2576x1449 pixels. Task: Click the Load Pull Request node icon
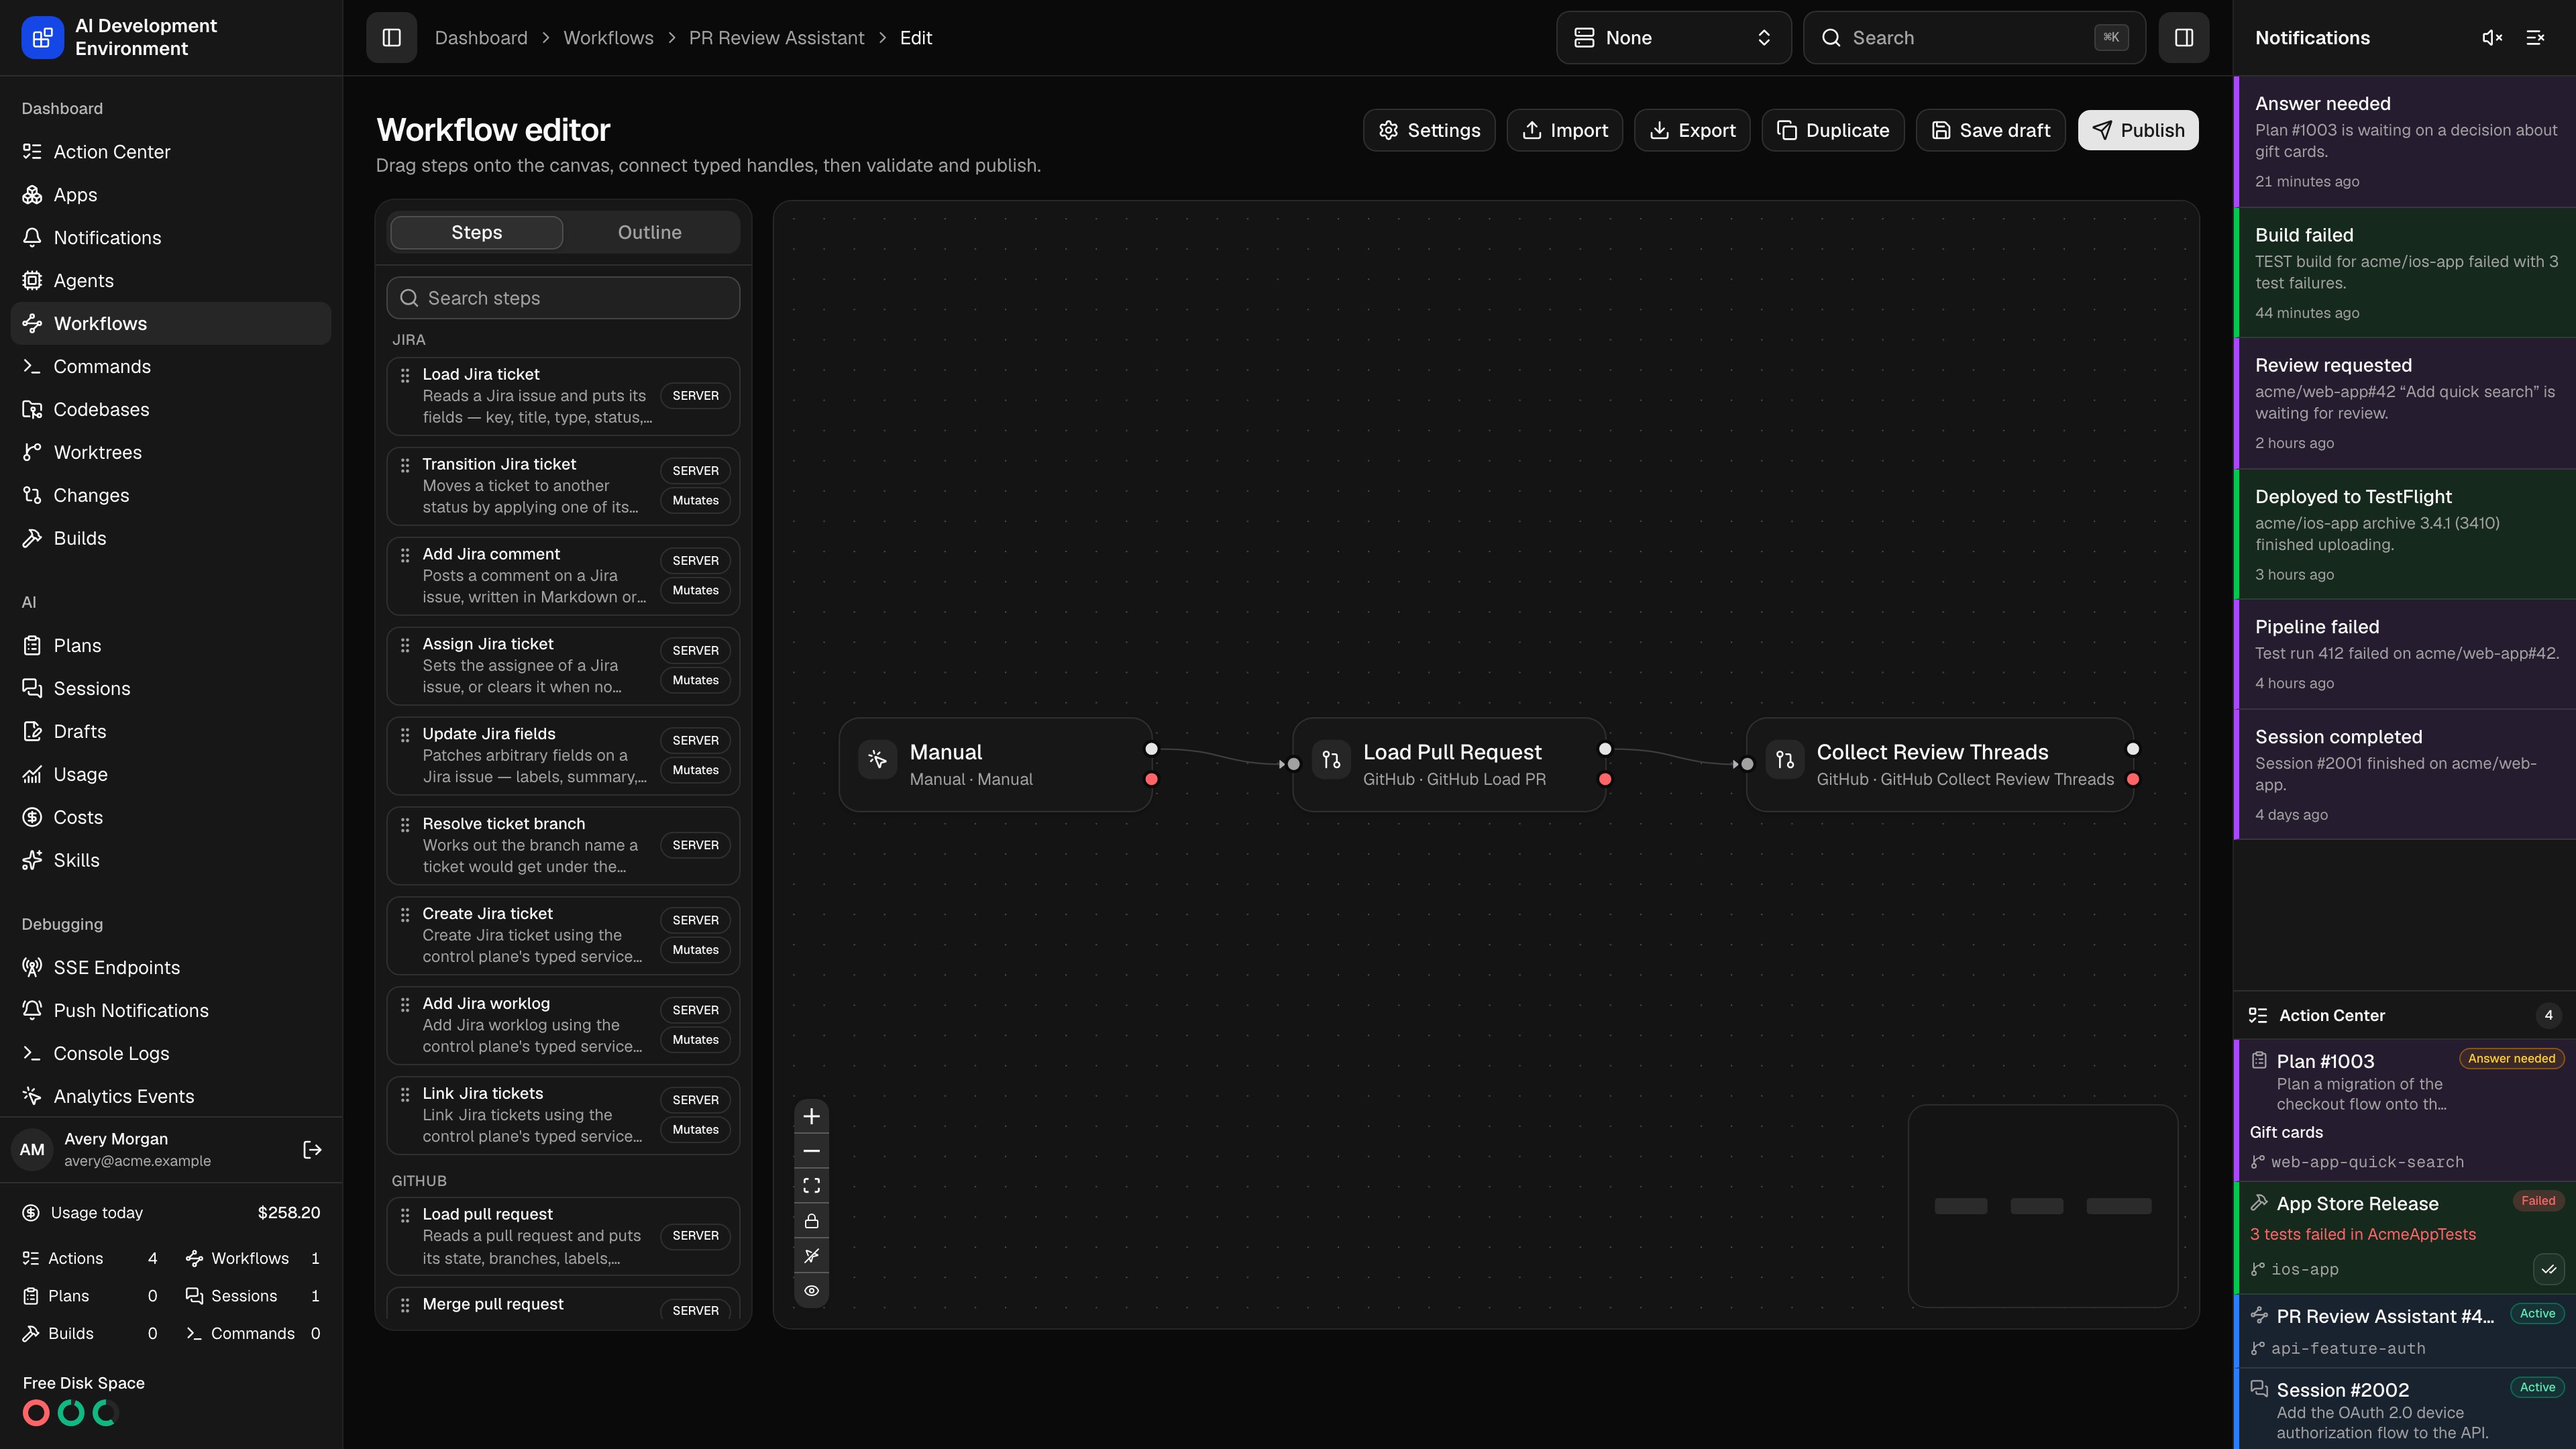click(x=1331, y=760)
